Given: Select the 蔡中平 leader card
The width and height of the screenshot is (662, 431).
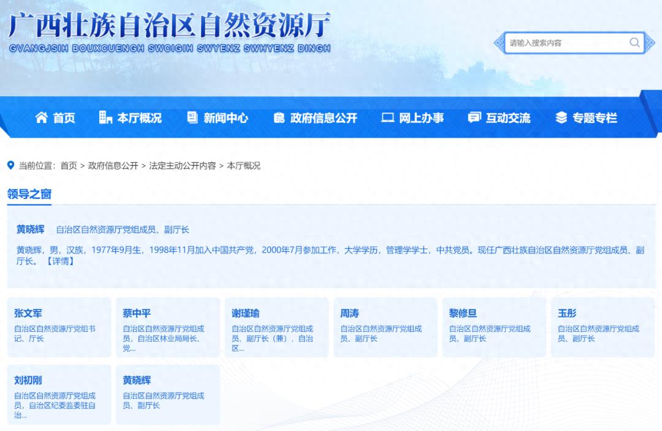Looking at the screenshot, I should coord(167,327).
